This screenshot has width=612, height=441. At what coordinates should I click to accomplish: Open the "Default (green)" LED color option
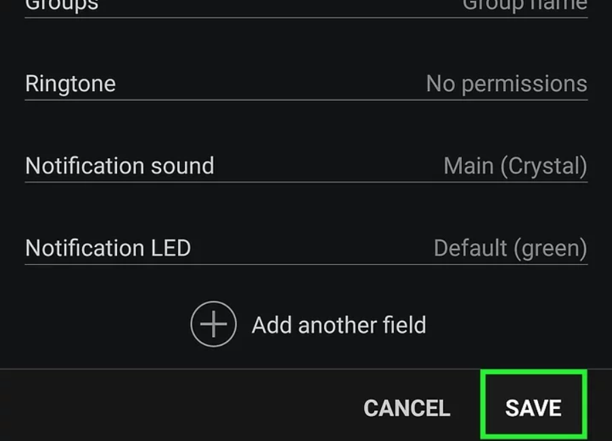click(510, 248)
